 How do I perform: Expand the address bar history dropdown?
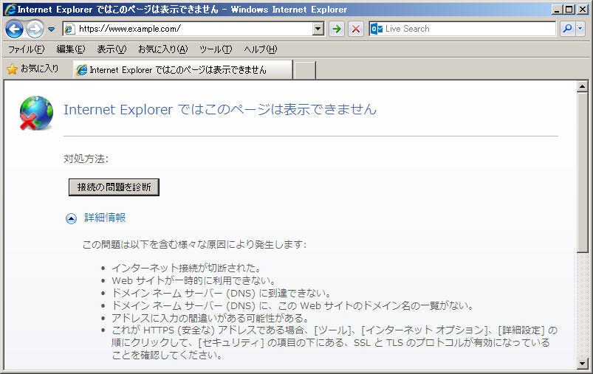point(318,29)
